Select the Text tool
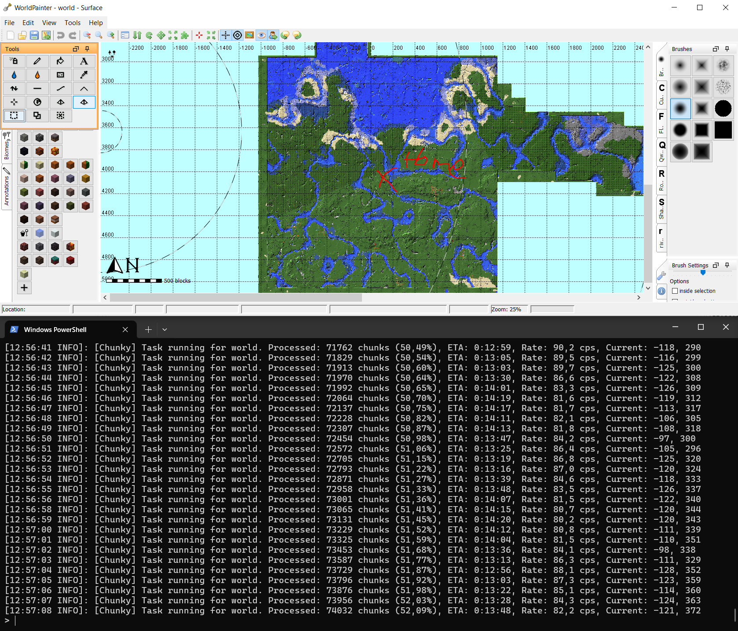This screenshot has height=631, width=738. click(x=84, y=61)
